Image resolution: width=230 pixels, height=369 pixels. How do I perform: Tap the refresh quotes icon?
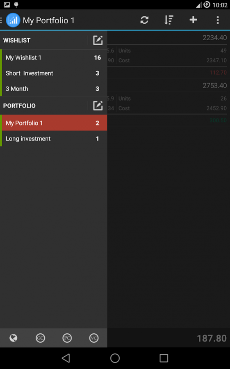[144, 20]
